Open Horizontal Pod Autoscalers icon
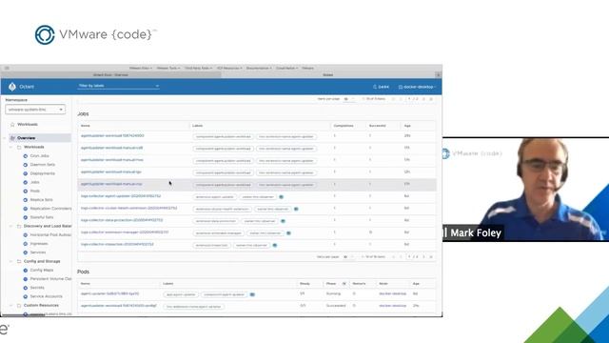The height and width of the screenshot is (343, 609). point(26,235)
